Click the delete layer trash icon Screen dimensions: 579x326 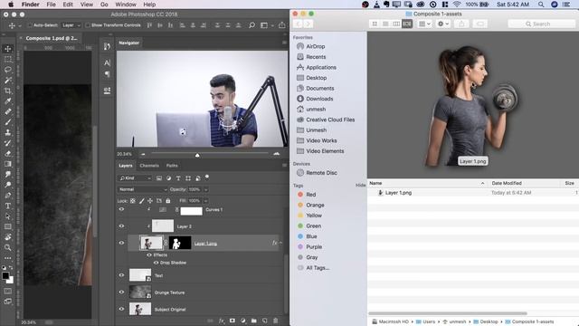click(275, 321)
